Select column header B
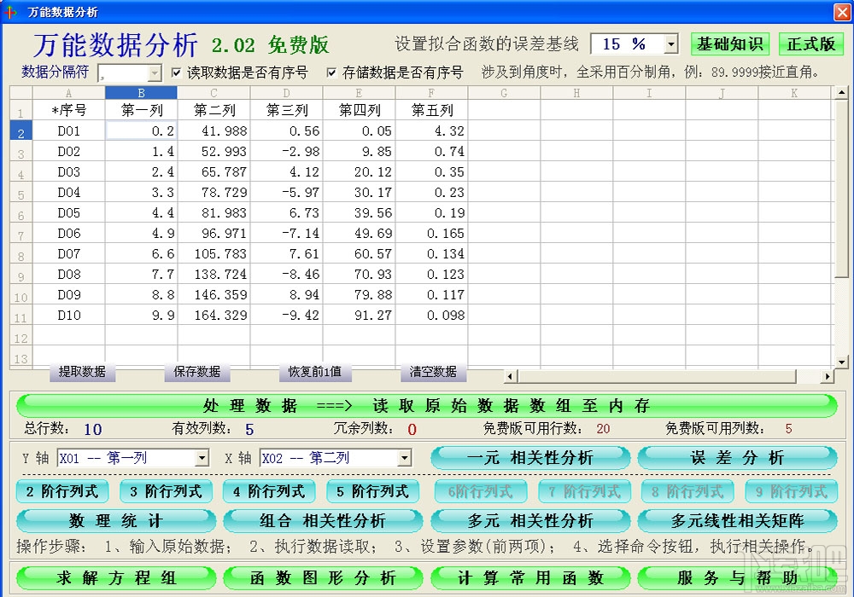 (x=141, y=93)
